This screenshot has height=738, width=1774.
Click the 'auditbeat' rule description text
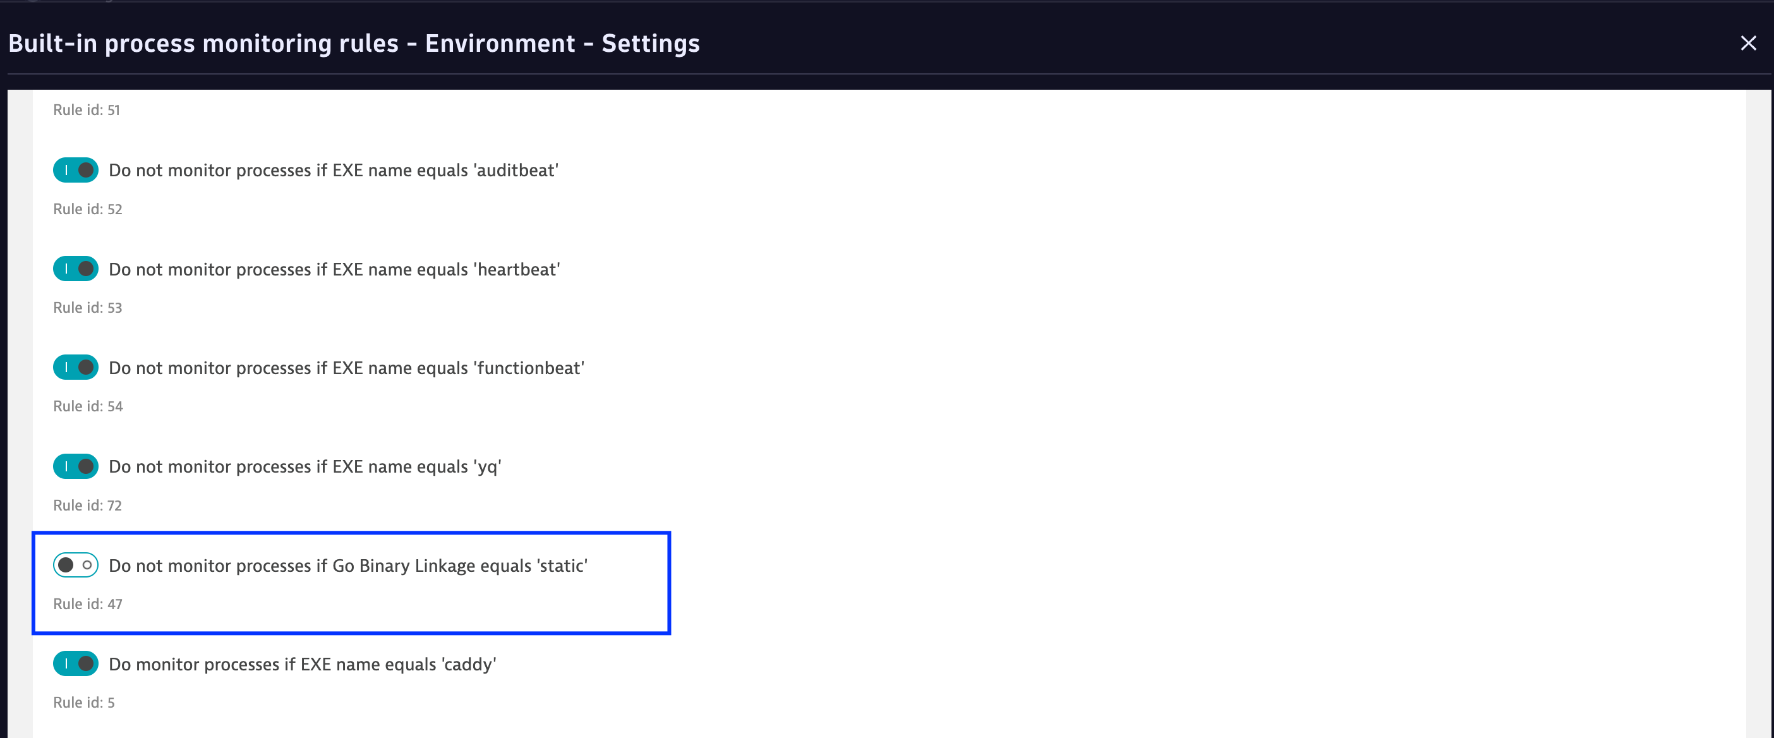[334, 170]
